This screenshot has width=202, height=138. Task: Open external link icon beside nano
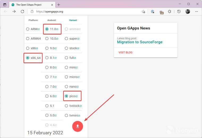[x=77, y=87]
